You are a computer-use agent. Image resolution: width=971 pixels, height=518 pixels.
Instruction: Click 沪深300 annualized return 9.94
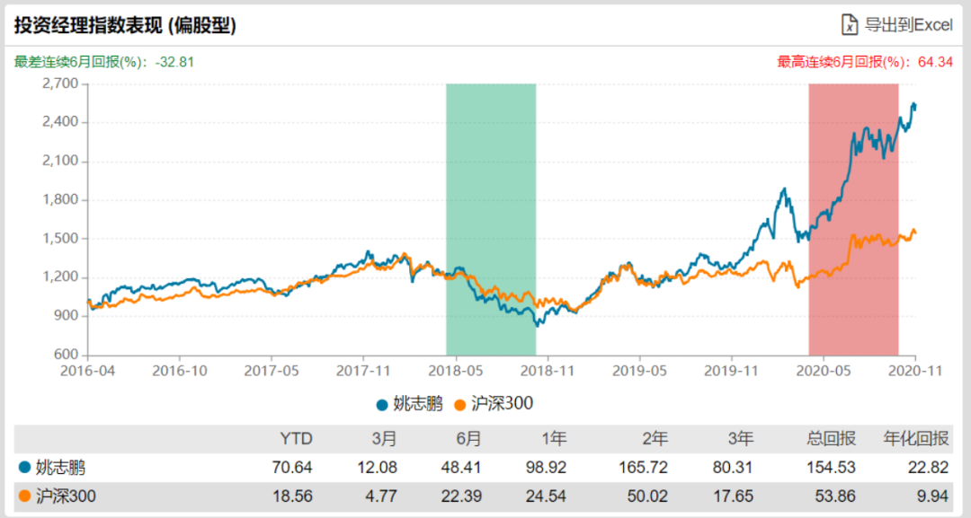[x=932, y=496]
